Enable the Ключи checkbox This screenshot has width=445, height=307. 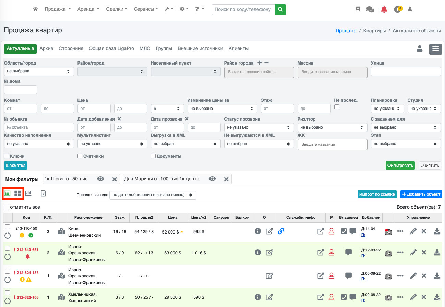click(x=7, y=156)
